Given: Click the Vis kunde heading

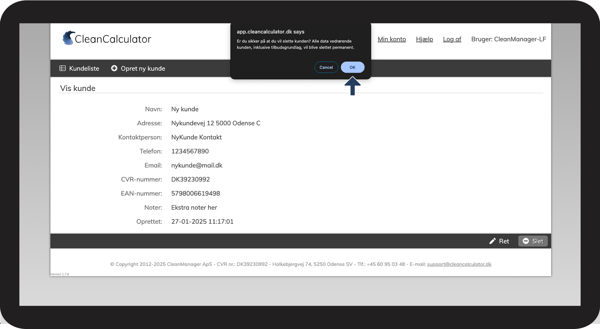Looking at the screenshot, I should coord(78,88).
